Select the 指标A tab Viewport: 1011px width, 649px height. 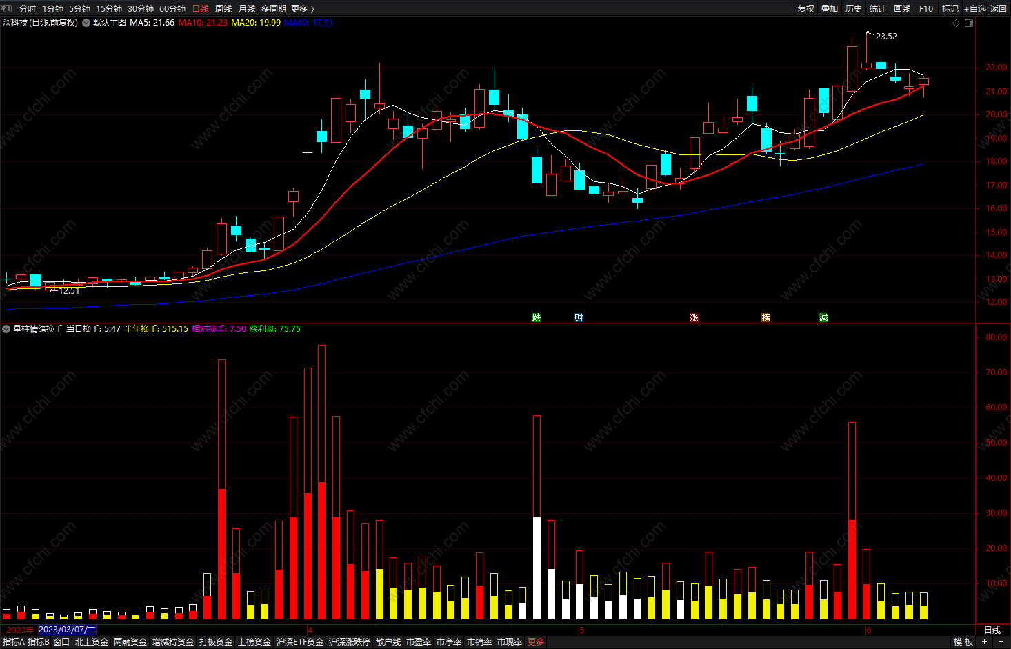13,642
